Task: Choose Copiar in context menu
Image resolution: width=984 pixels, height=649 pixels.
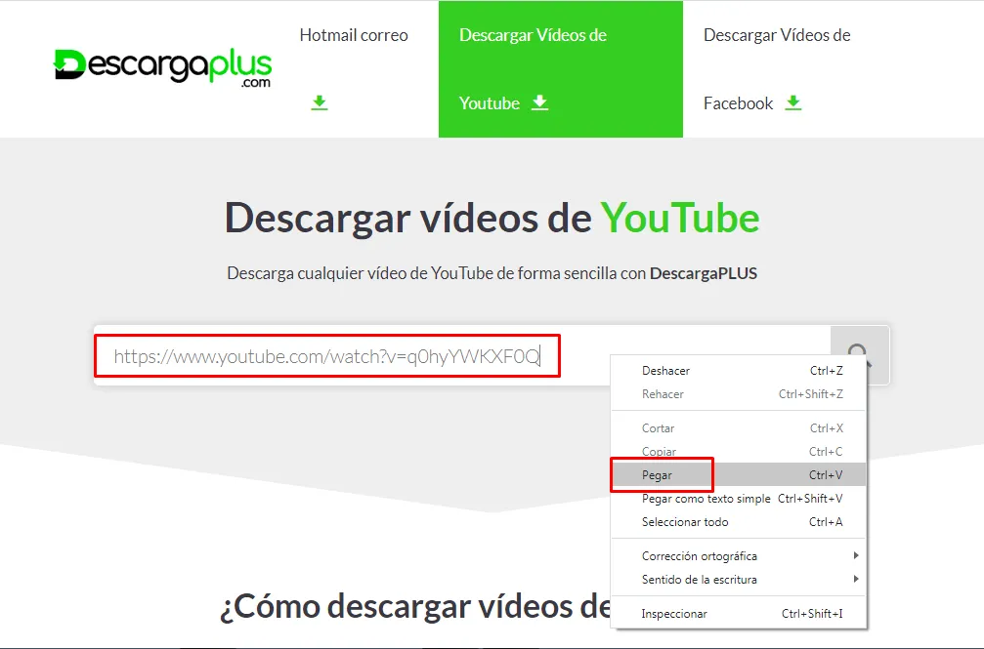Action: [x=739, y=452]
